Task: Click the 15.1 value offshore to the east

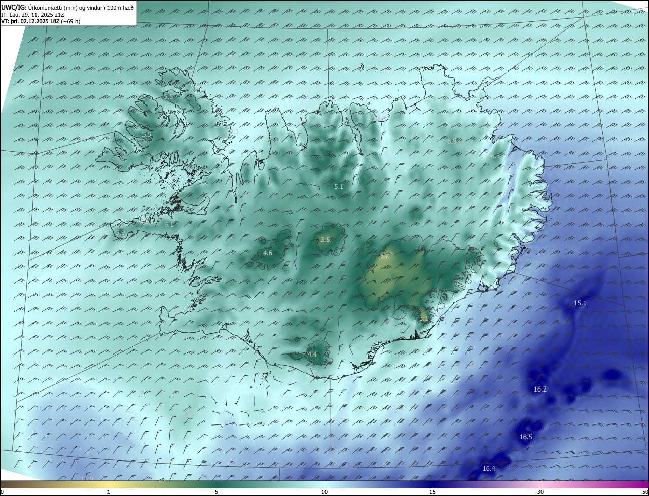Action: 580,303
